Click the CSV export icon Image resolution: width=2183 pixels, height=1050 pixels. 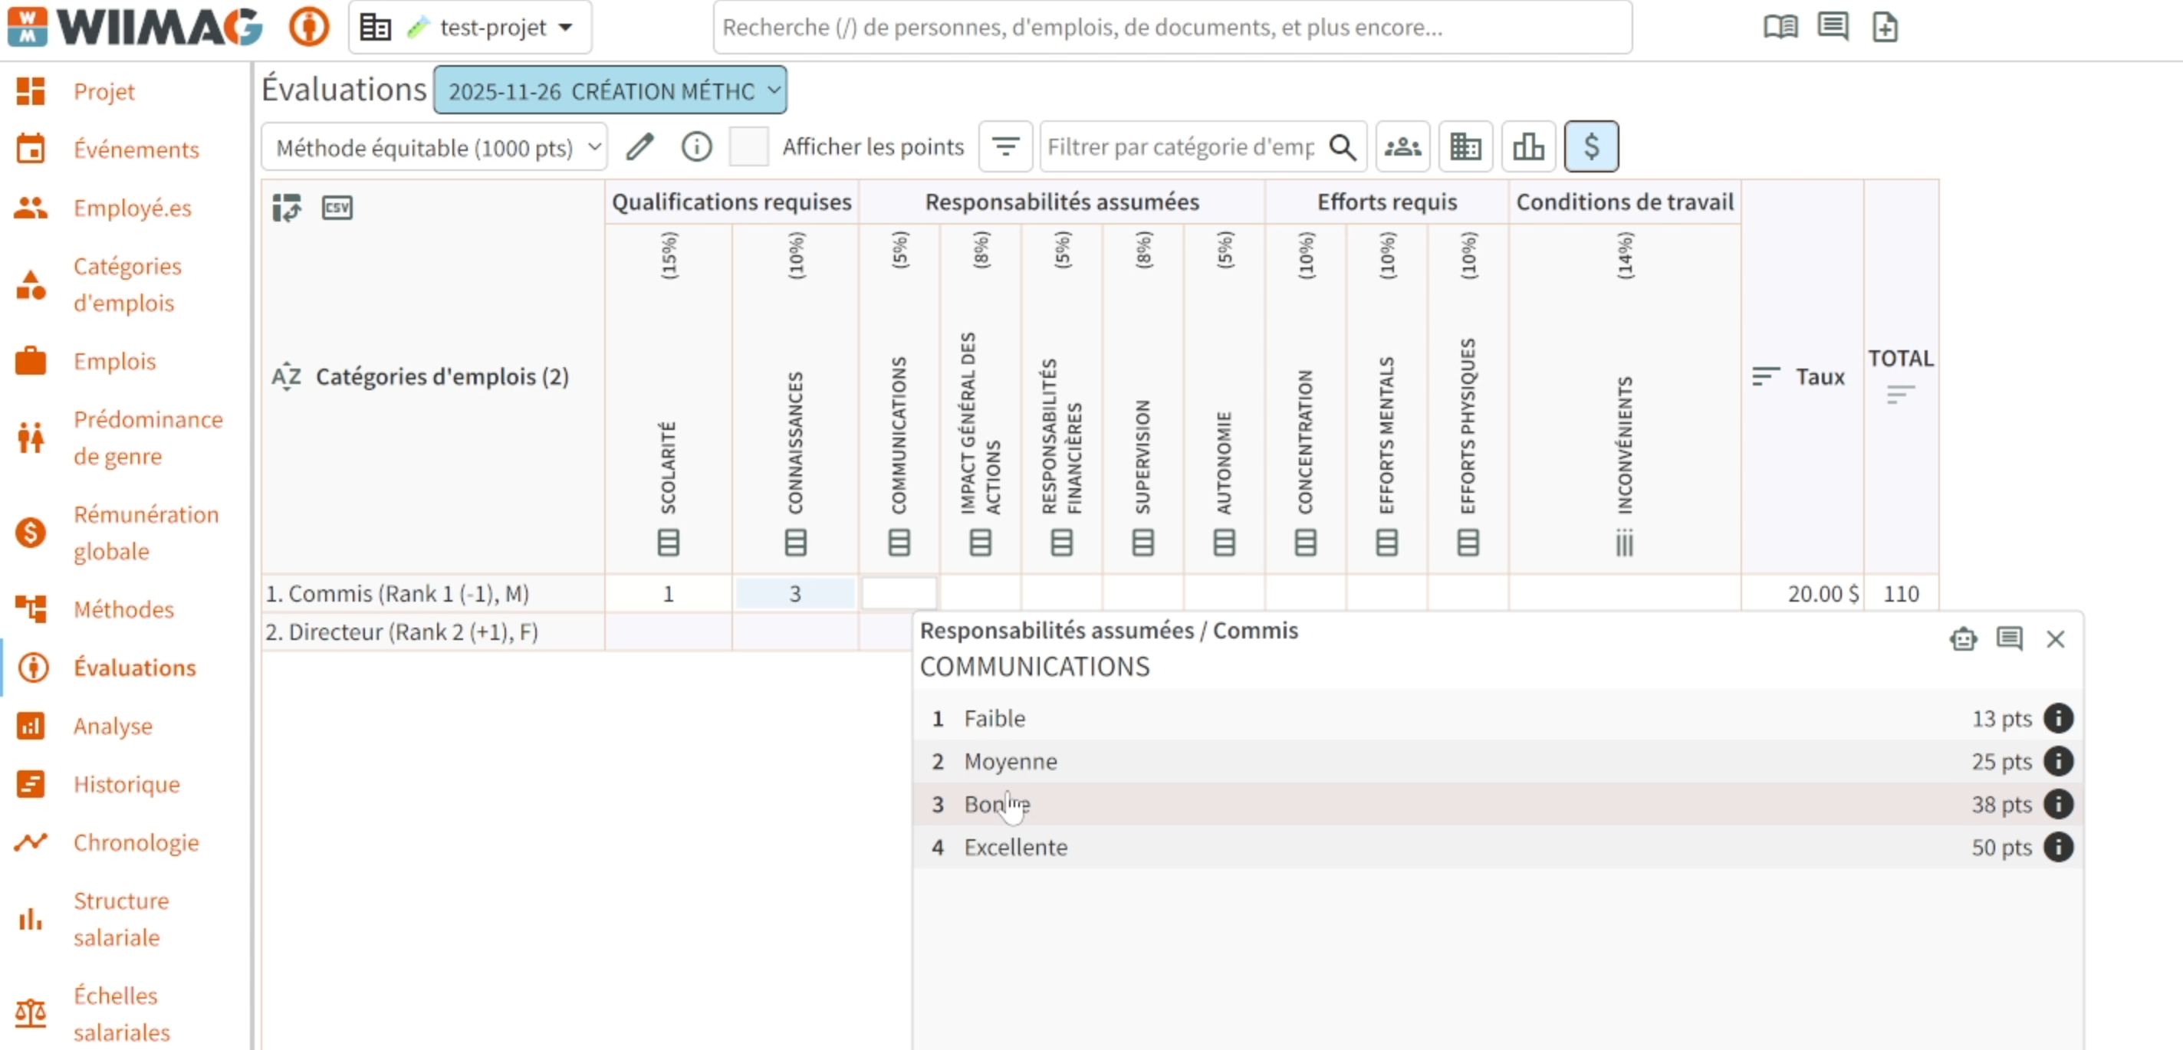[x=337, y=208]
